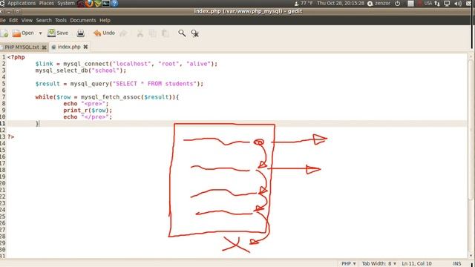Select the index.php tab
475x267 pixels.
tap(69, 47)
